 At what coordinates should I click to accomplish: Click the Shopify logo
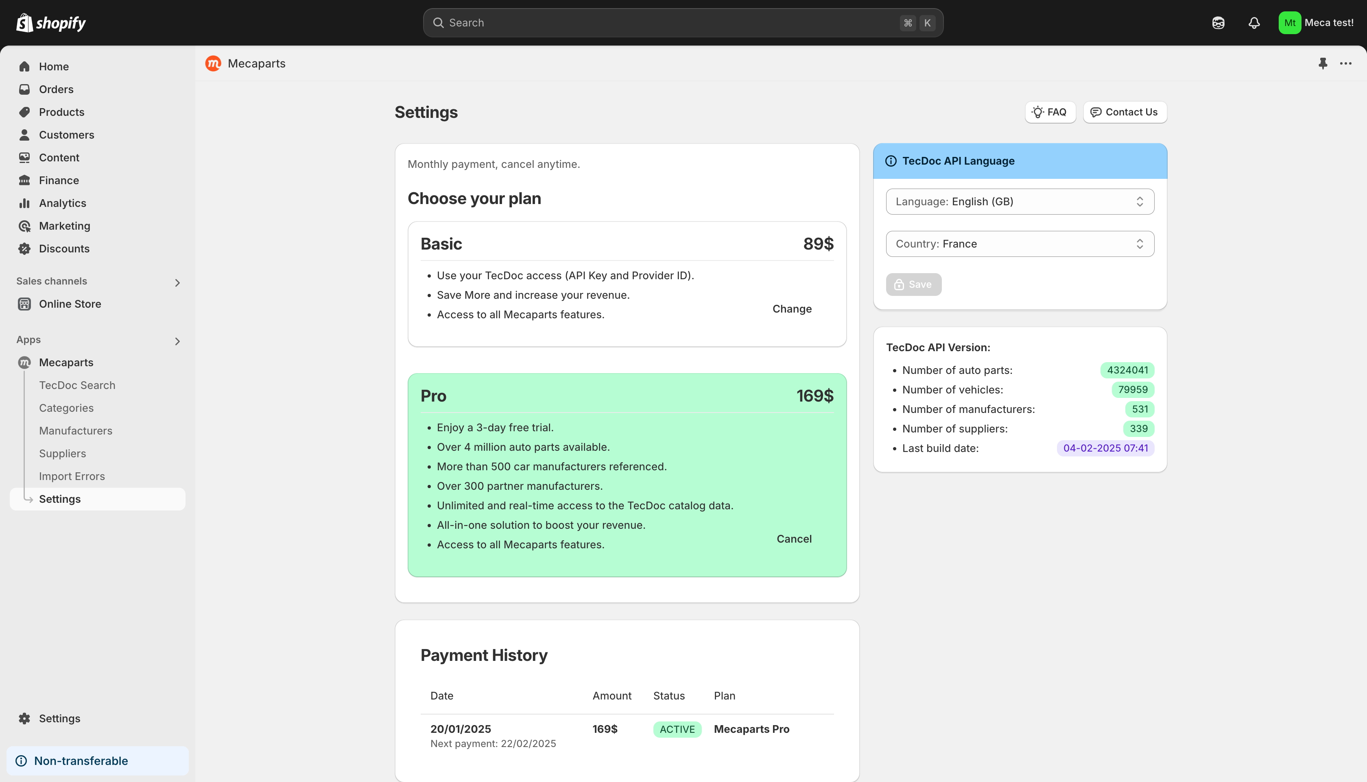(x=51, y=23)
